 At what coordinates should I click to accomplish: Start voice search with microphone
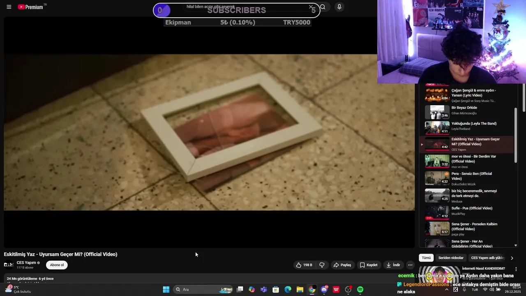pos(339,7)
